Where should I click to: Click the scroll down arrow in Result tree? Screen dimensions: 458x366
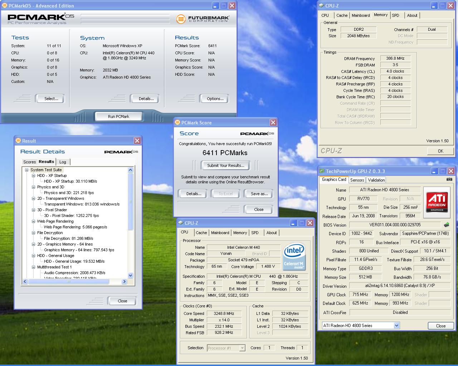point(130,275)
